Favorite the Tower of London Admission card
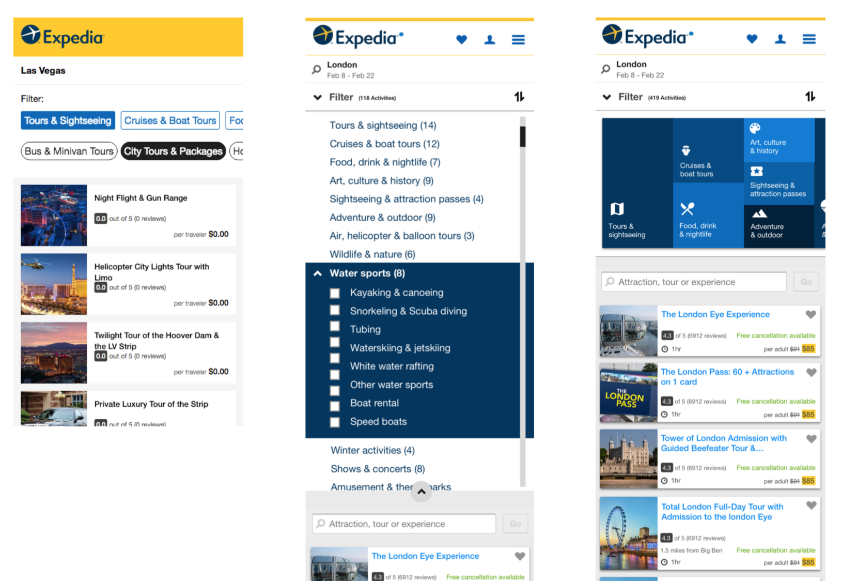The width and height of the screenshot is (841, 581). coord(811,439)
